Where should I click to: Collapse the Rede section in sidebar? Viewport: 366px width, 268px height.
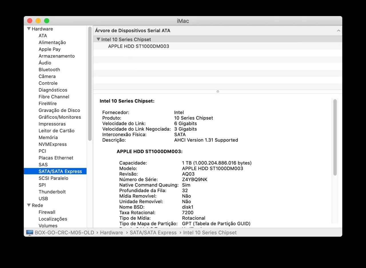[x=29, y=205]
